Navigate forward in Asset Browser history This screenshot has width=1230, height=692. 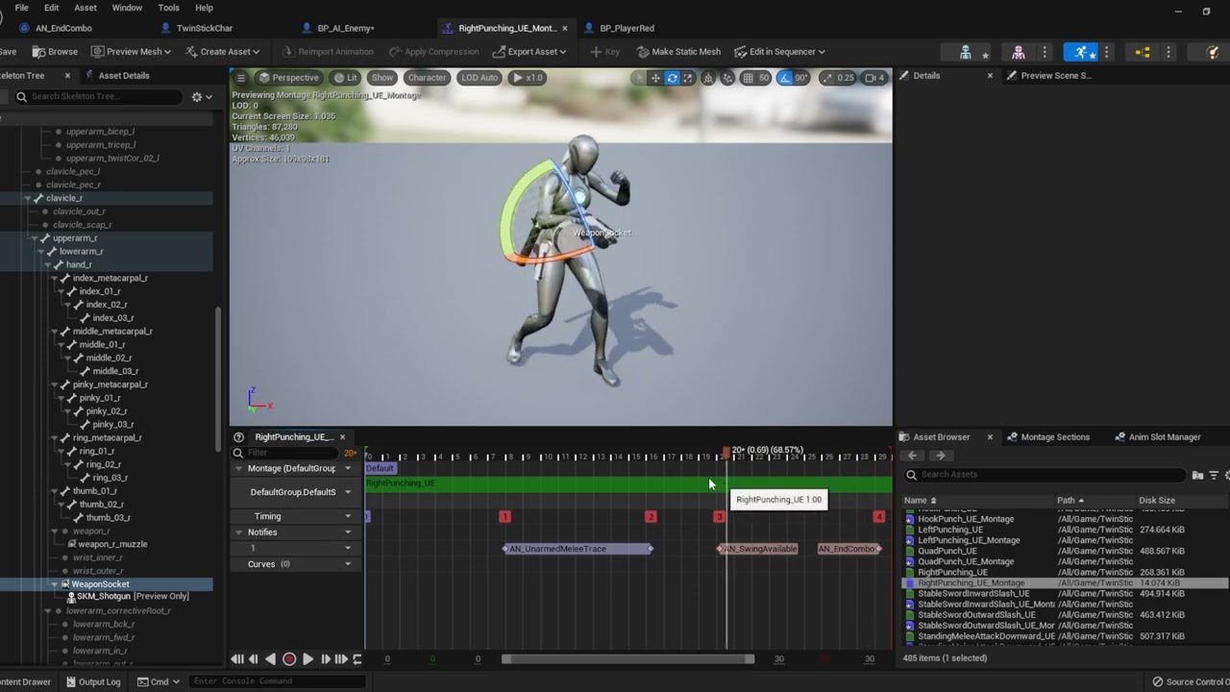click(940, 456)
